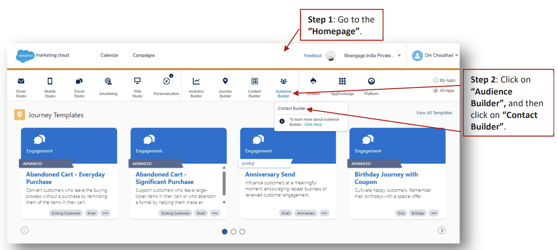The width and height of the screenshot is (558, 250).
Task: Open the View All Templates link
Action: coord(434,113)
